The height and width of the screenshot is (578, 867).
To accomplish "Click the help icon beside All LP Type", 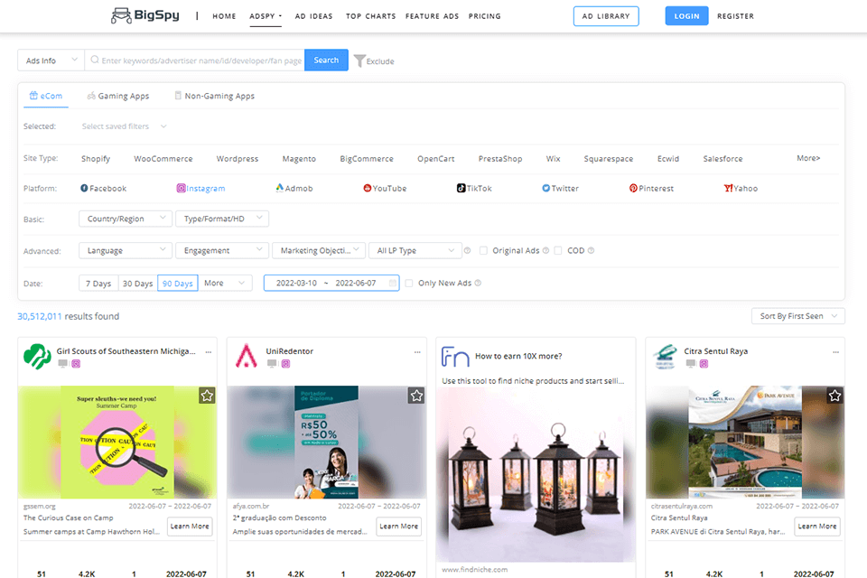I will pyautogui.click(x=467, y=250).
